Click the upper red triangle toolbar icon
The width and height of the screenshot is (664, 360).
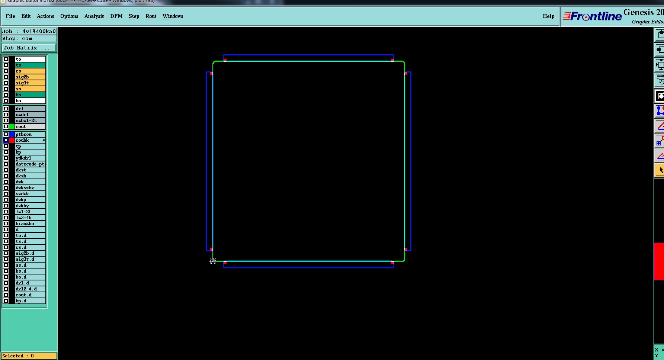point(660,126)
